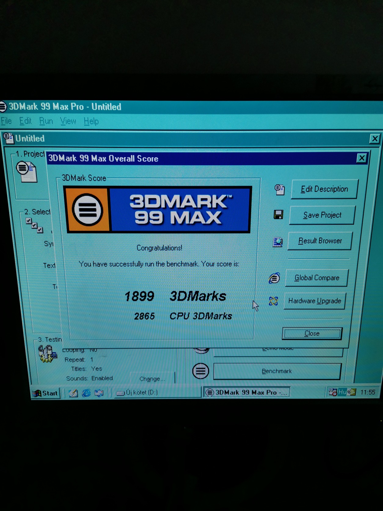Click the hardware upgrade atom icon
The height and width of the screenshot is (511, 383).
tap(273, 301)
